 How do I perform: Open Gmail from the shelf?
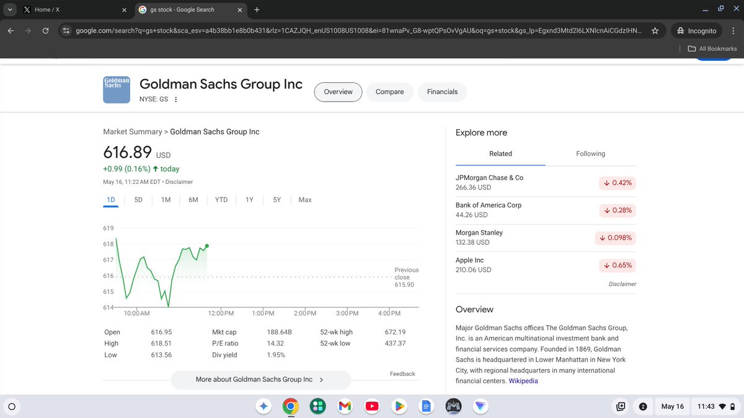click(x=345, y=406)
